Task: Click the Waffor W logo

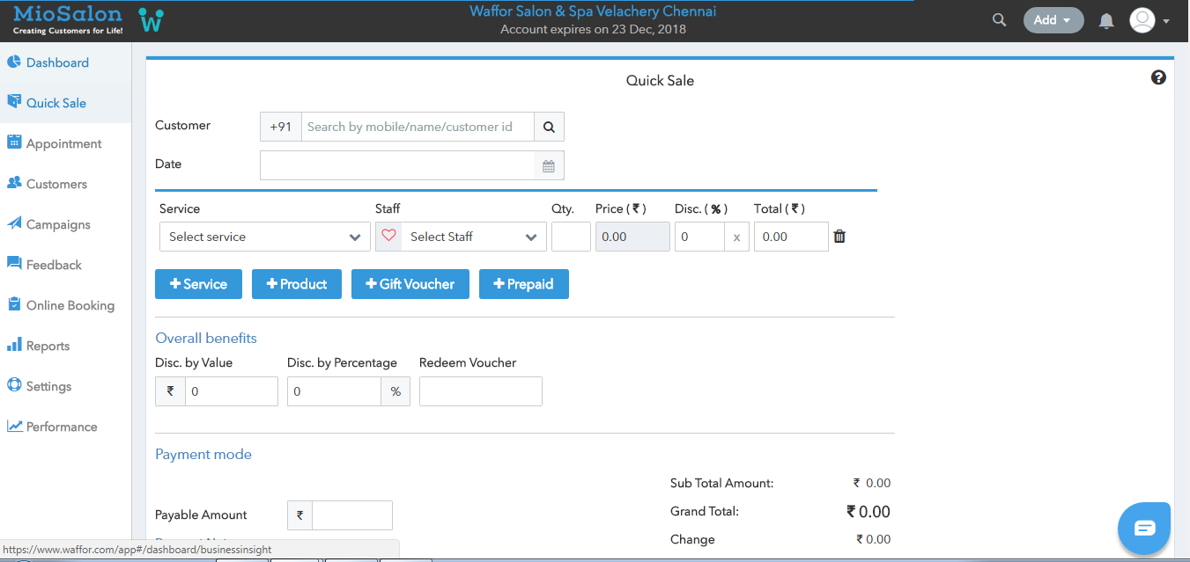Action: [151, 20]
